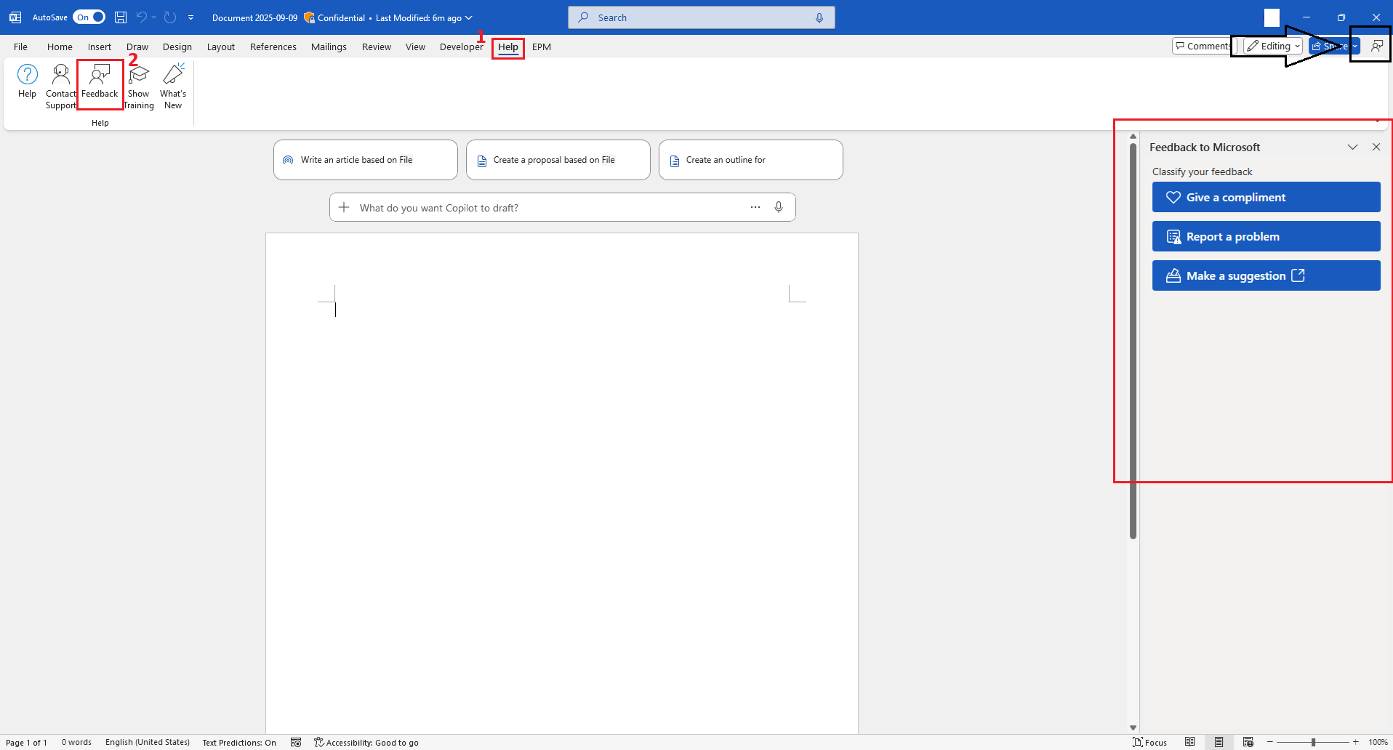This screenshot has width=1393, height=750.
Task: Open the Copilot more options ellipsis
Action: [755, 207]
